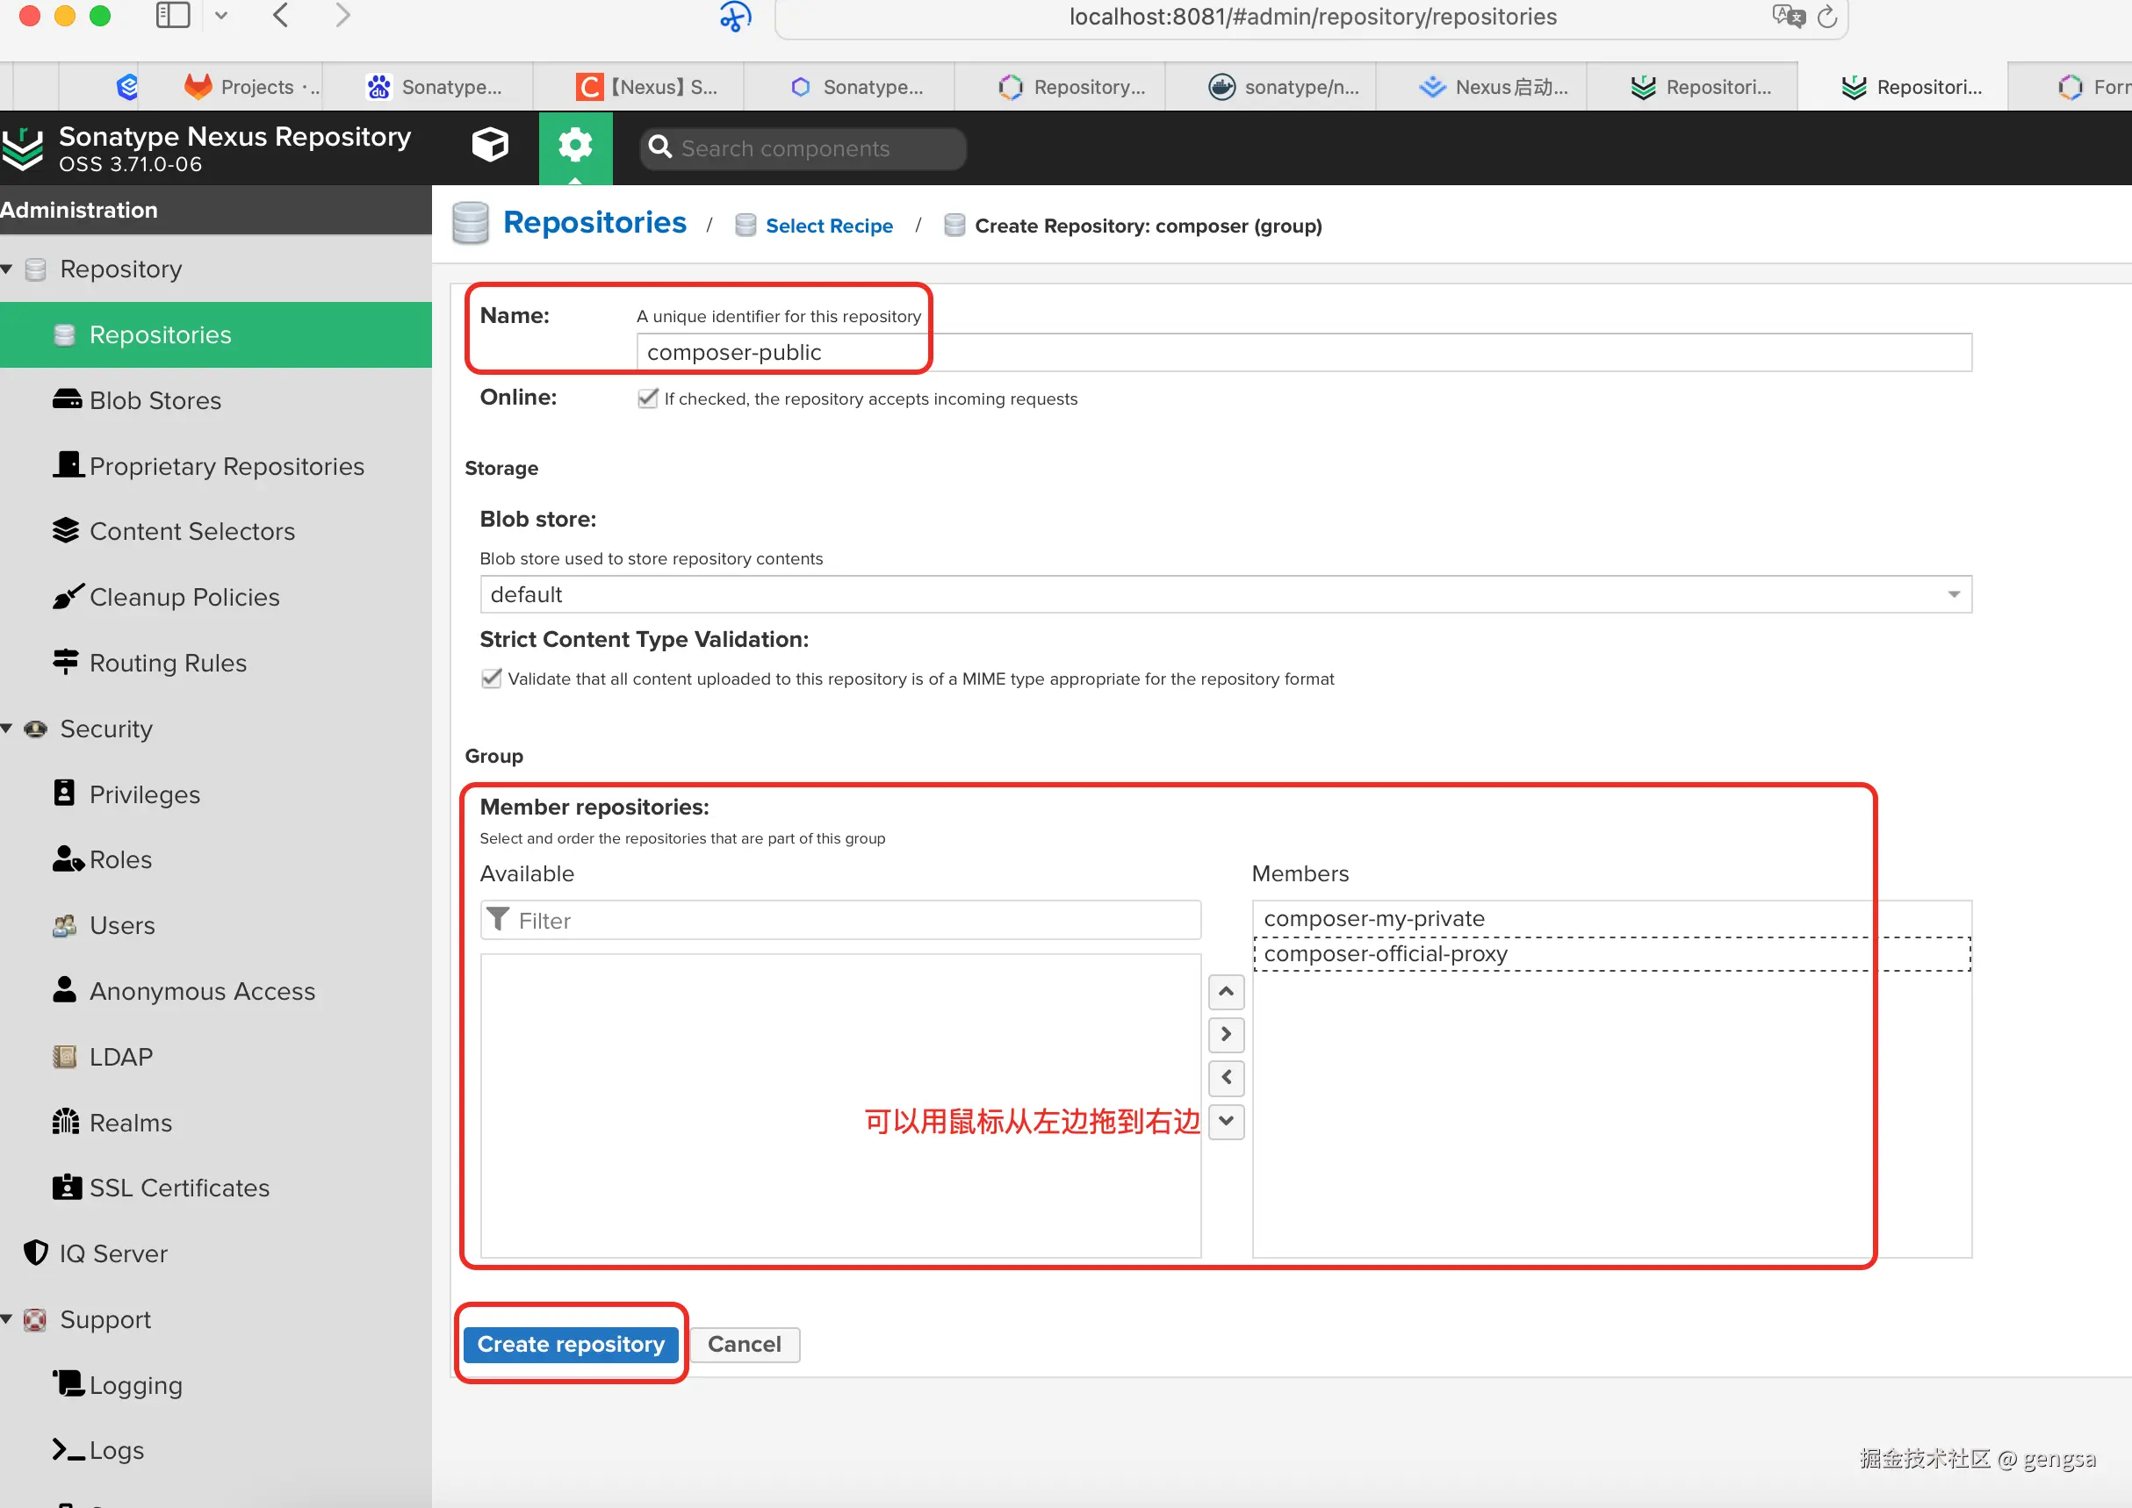
Task: Click the Select Recipe breadcrumb link
Action: click(x=829, y=226)
